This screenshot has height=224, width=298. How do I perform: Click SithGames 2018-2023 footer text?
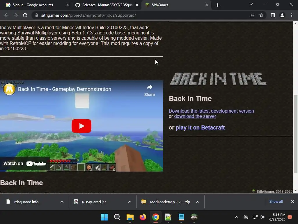(274, 191)
